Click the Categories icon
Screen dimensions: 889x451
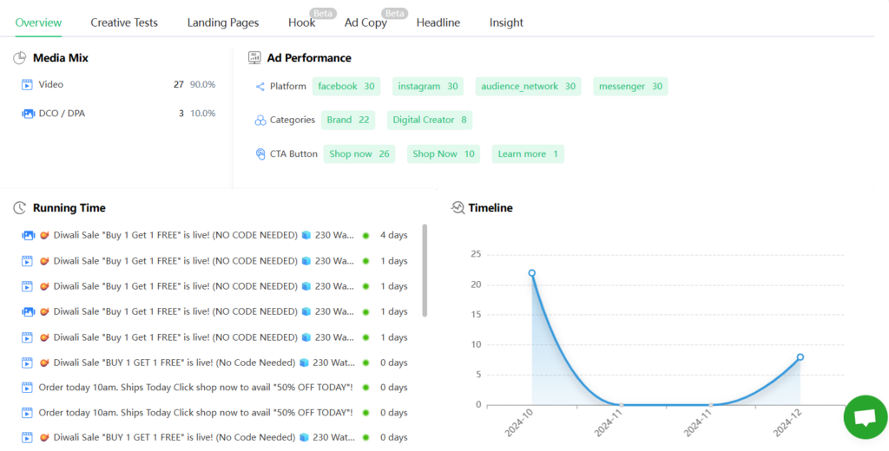click(260, 121)
